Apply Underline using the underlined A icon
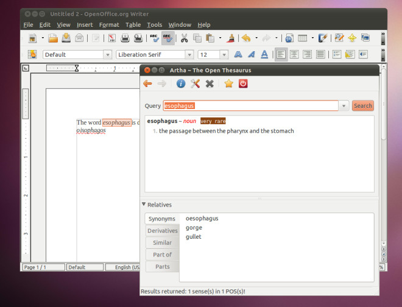The image size is (402, 307). coord(264,54)
